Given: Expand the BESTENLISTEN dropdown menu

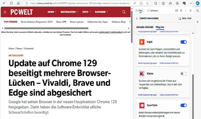Looking at the screenshot, I should click(69, 12).
